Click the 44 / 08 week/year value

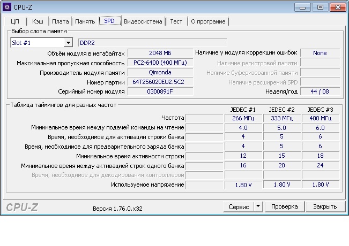[320, 91]
